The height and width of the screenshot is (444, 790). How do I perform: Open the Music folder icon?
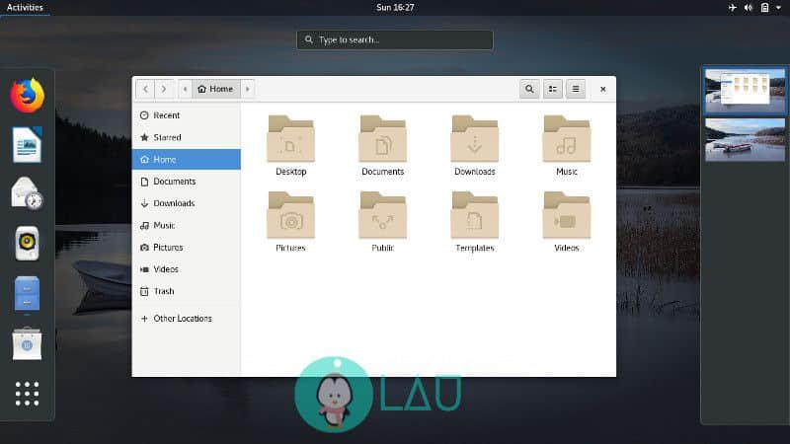pos(566,140)
